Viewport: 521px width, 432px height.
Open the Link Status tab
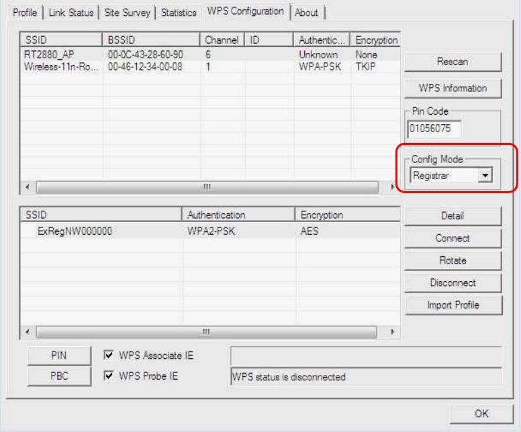[71, 13]
